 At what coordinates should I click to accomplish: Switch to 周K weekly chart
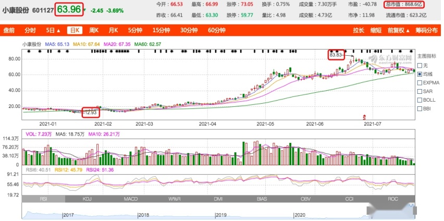(94, 30)
